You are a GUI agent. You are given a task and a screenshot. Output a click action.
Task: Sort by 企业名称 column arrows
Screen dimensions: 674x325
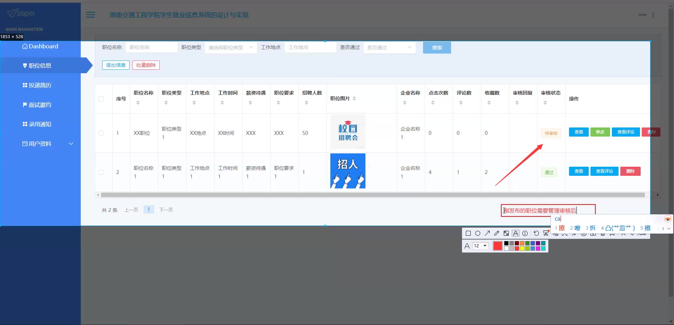[405, 103]
